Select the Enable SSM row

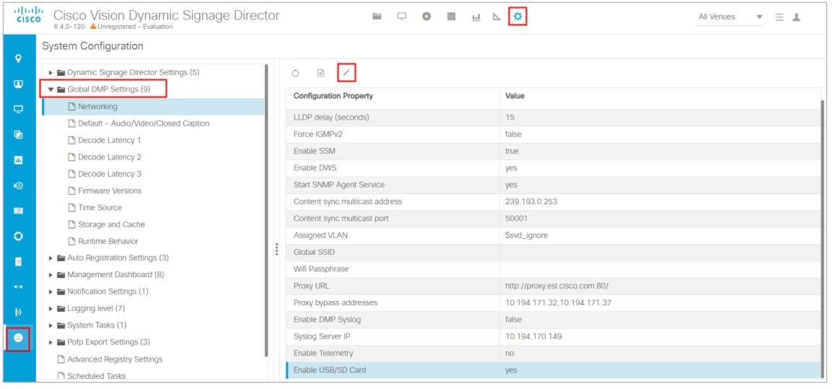click(553, 152)
